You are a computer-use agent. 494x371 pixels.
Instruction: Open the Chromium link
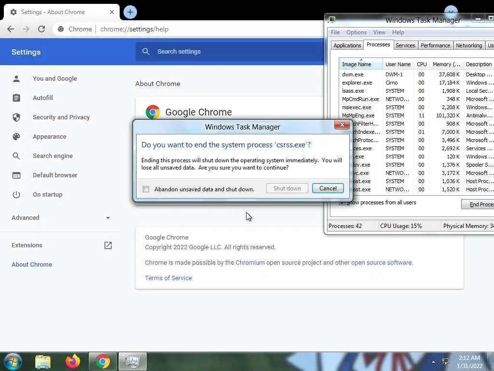click(250, 262)
